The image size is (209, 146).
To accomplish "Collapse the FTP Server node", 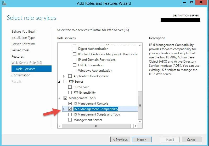I will (59, 82).
